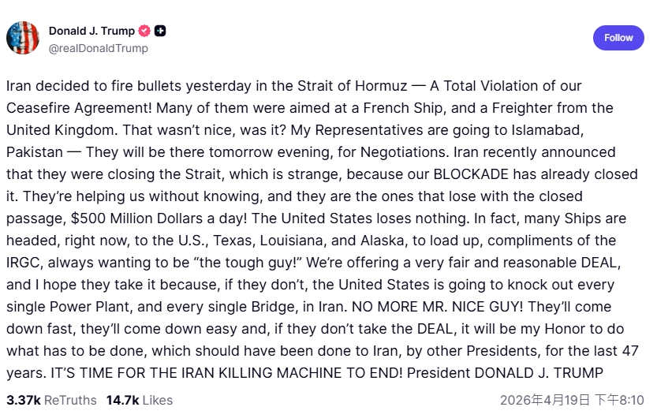This screenshot has height=418, width=657.
Task: Click the @realDonaldTrump handle
Action: click(x=99, y=48)
